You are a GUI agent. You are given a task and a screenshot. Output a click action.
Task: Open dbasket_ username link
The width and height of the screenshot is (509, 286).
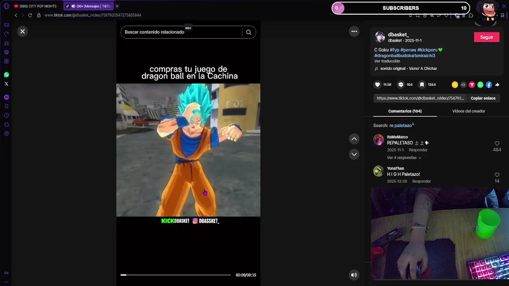(398, 35)
